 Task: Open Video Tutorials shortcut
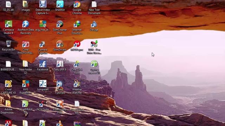tap(60, 84)
